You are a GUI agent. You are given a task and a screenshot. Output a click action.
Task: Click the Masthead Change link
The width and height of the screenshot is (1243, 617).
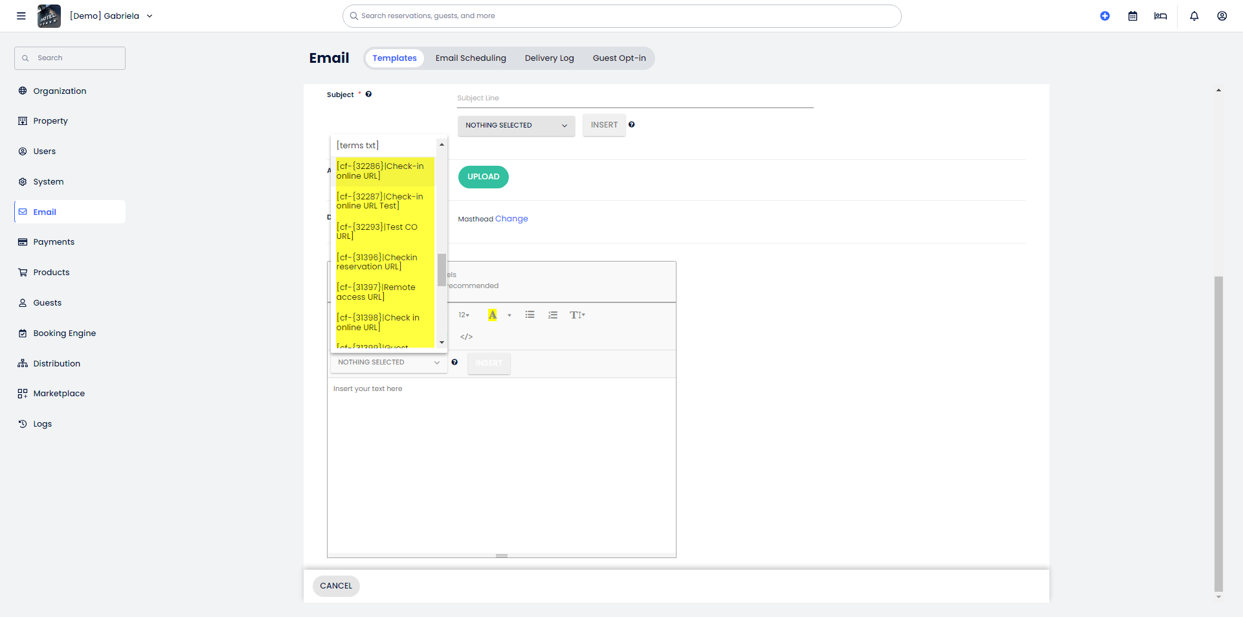tap(511, 219)
